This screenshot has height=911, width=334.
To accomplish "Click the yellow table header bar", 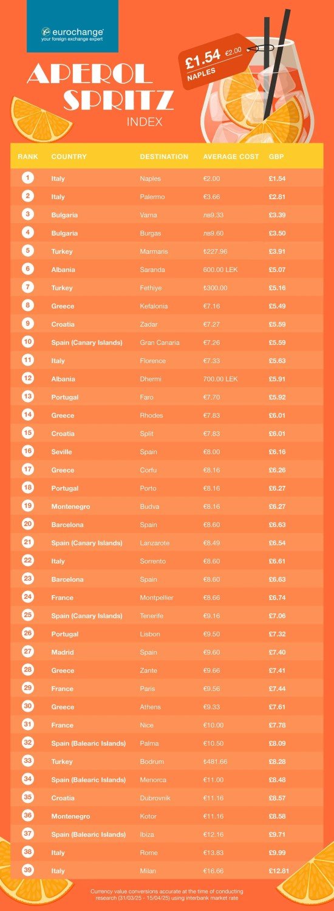I will [x=167, y=156].
